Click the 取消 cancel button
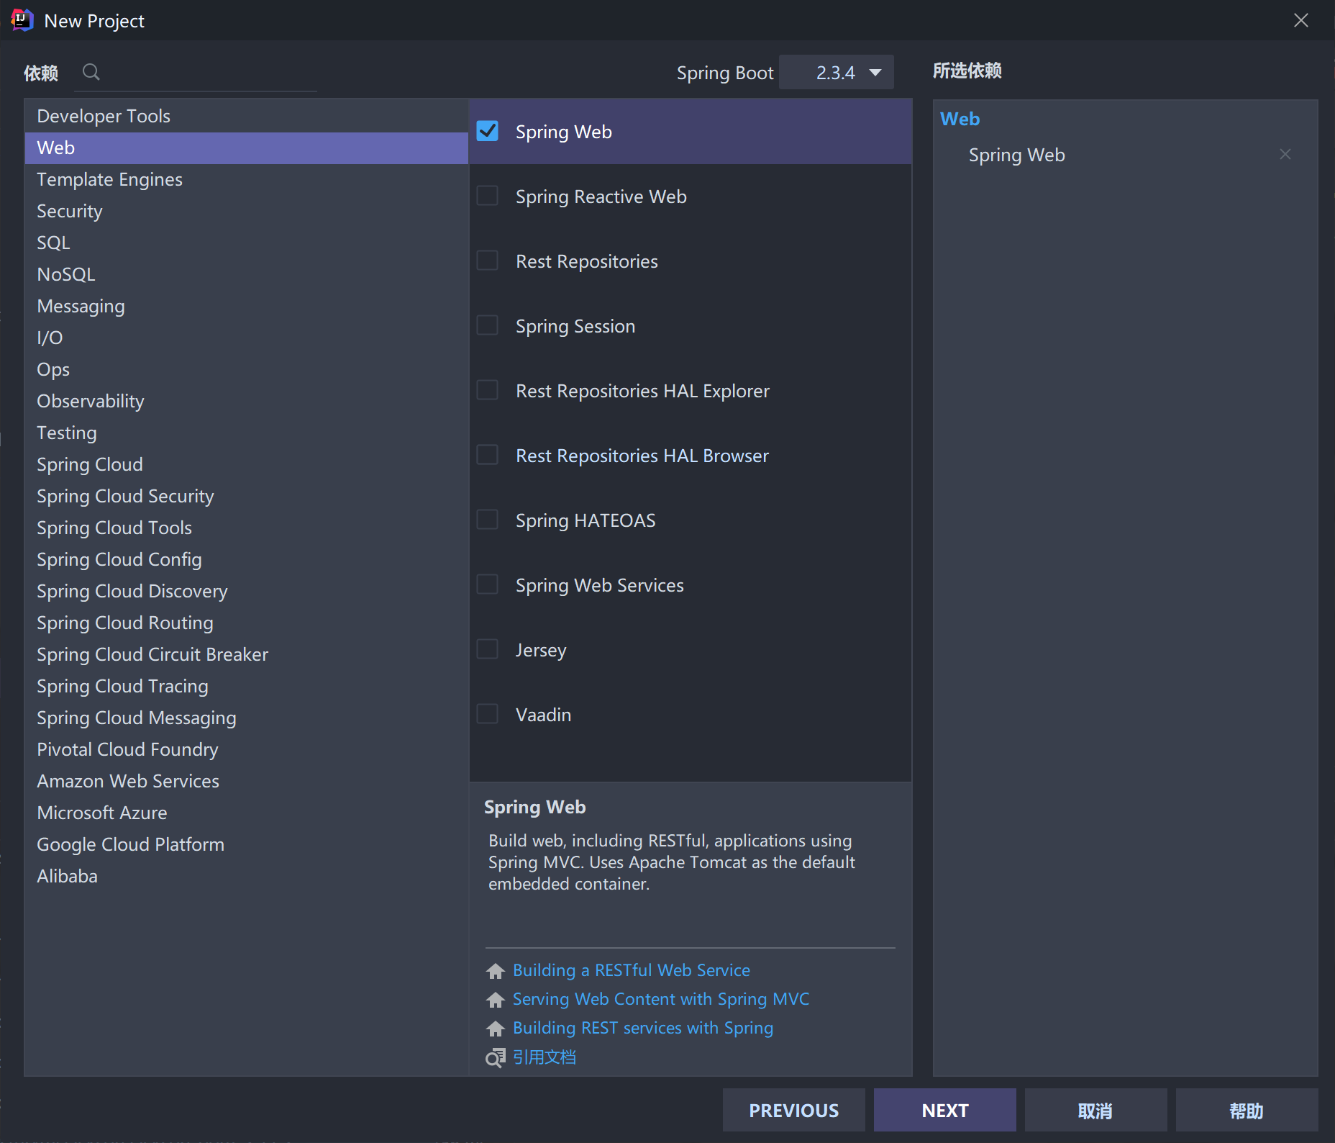The width and height of the screenshot is (1335, 1143). pos(1095,1110)
